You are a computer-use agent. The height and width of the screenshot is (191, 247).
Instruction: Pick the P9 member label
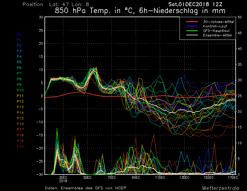point(19,85)
